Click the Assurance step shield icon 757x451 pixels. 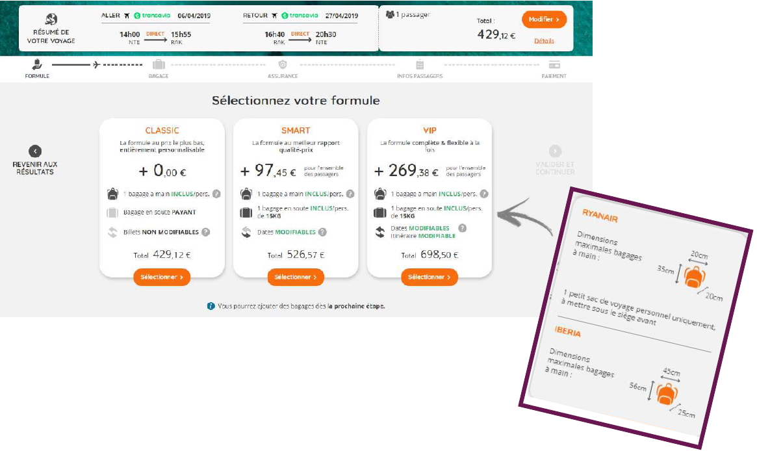[283, 64]
